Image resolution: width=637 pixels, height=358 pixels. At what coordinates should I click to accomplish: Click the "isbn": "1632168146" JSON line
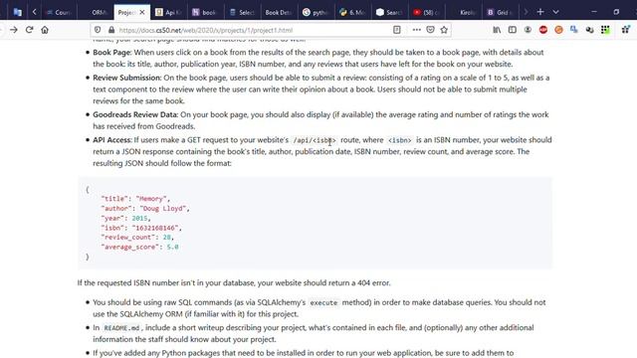141,228
